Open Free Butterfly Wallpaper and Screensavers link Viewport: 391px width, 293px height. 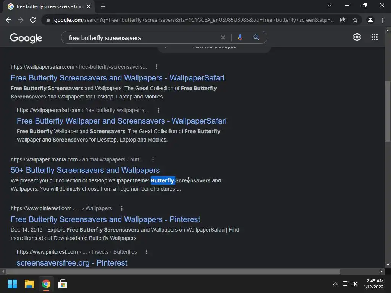tap(122, 121)
